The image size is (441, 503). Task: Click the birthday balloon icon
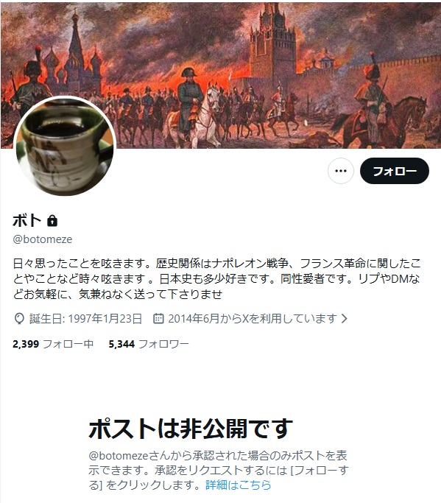tap(20, 319)
